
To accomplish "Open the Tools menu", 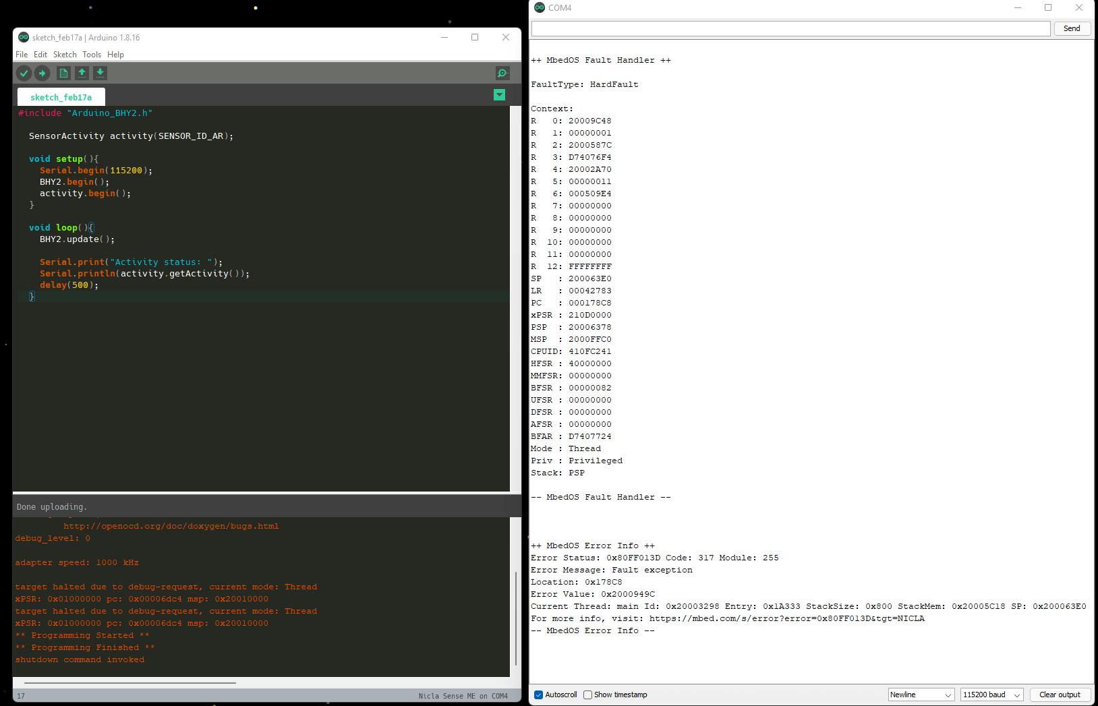I will (x=92, y=55).
